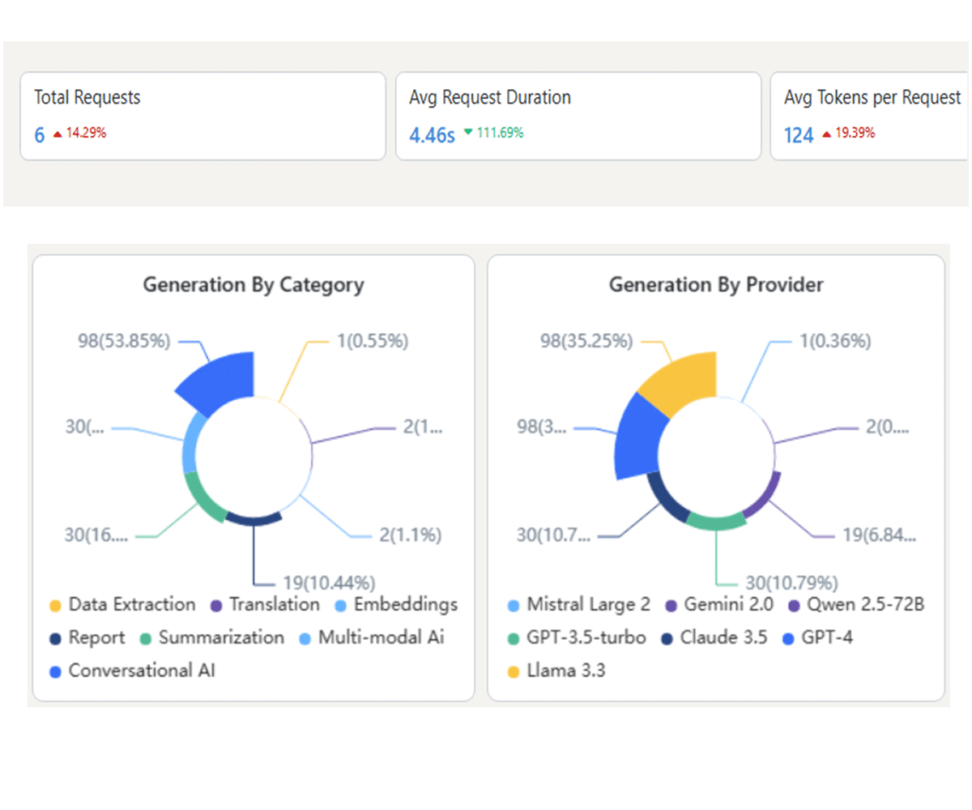
Task: Click the Avg Request Duration card
Action: pyautogui.click(x=578, y=116)
